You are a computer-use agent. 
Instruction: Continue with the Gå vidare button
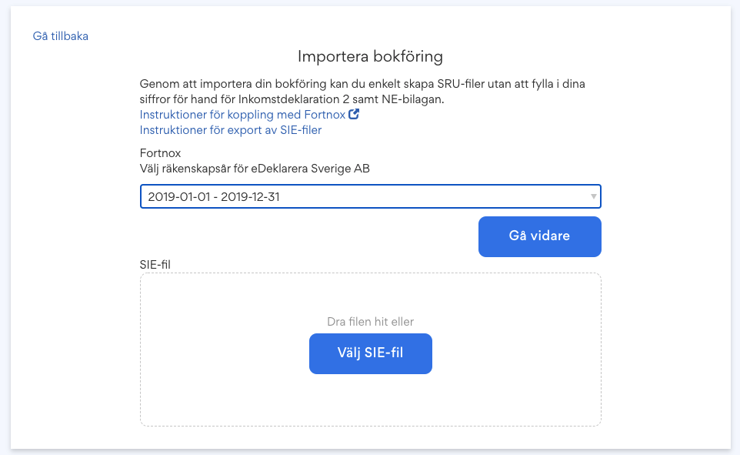click(x=540, y=236)
